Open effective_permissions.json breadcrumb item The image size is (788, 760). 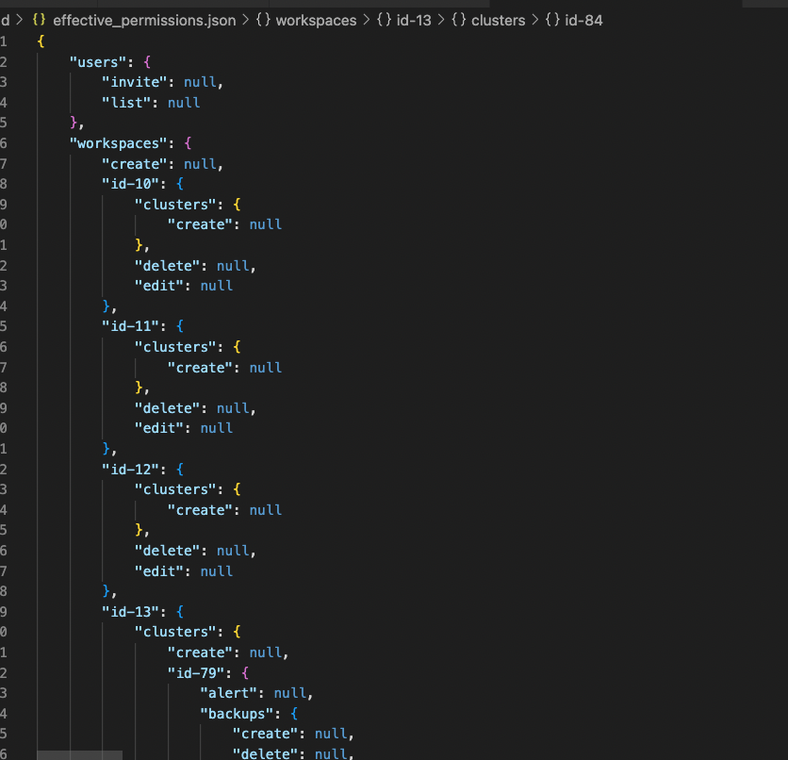coord(144,21)
